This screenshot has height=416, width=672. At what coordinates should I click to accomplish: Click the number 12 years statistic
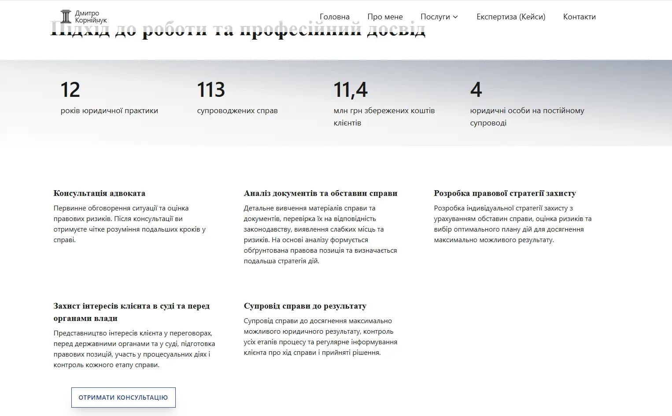pyautogui.click(x=70, y=90)
